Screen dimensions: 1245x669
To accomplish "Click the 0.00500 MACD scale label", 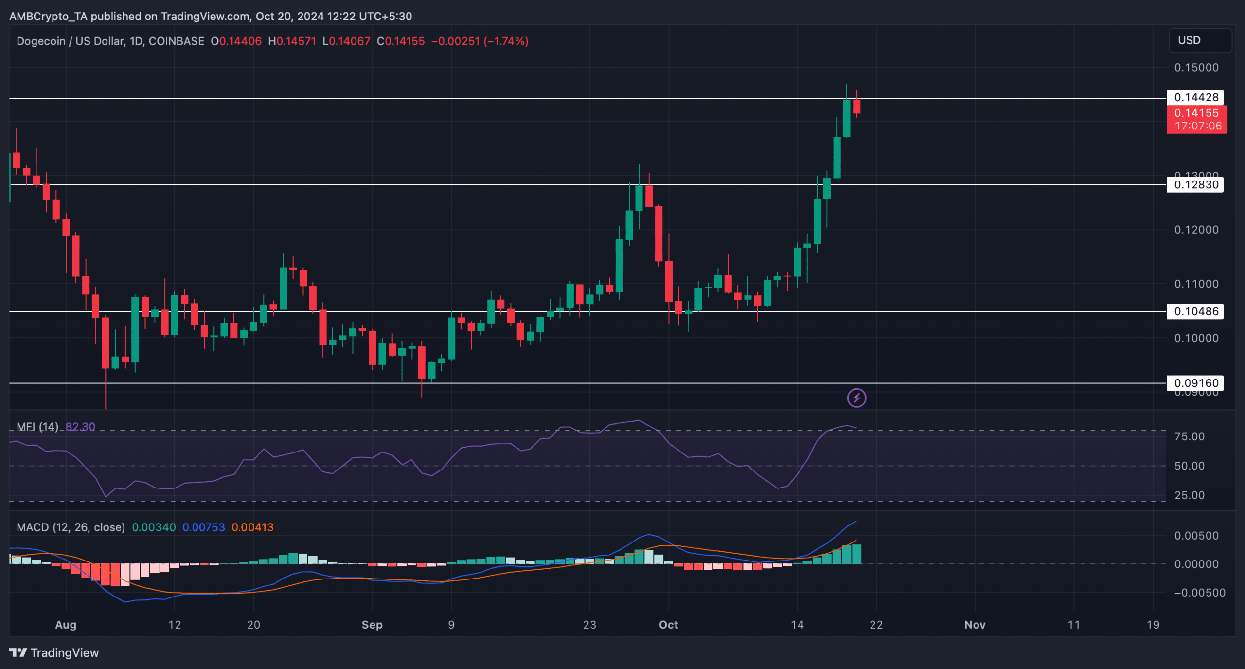I will tap(1196, 536).
